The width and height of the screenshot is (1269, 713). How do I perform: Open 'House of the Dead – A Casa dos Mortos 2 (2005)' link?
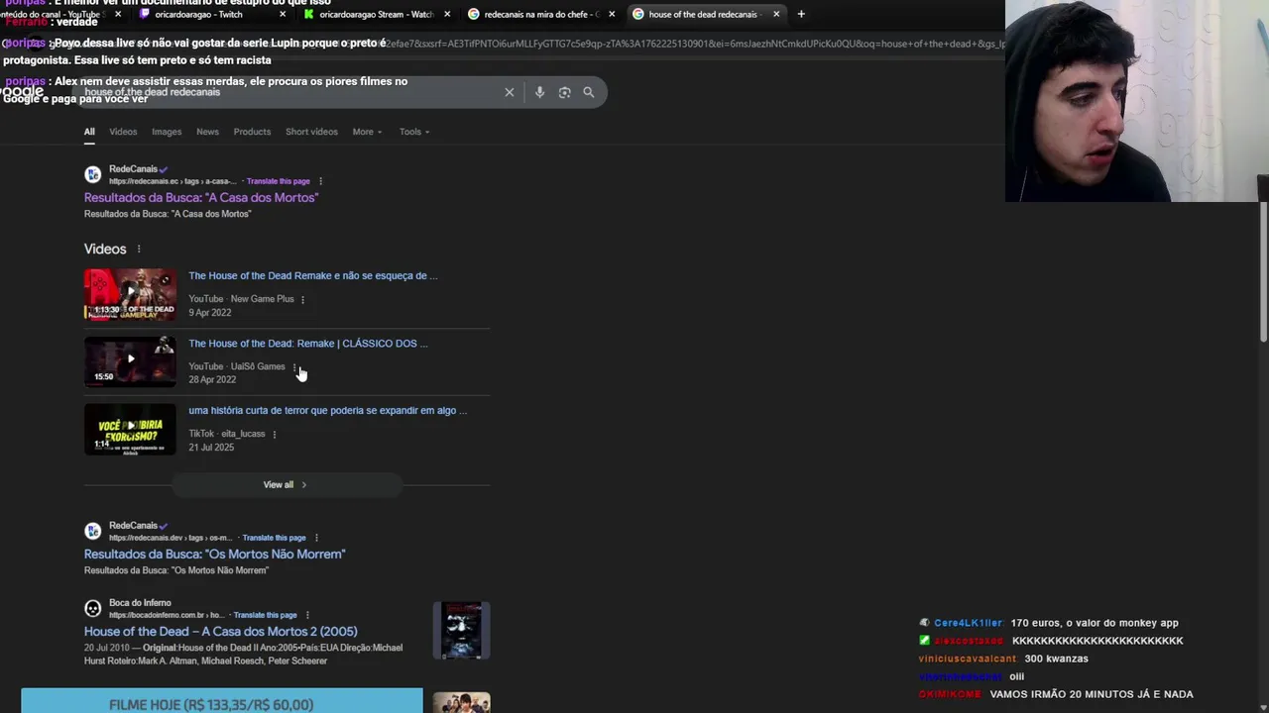click(x=221, y=632)
